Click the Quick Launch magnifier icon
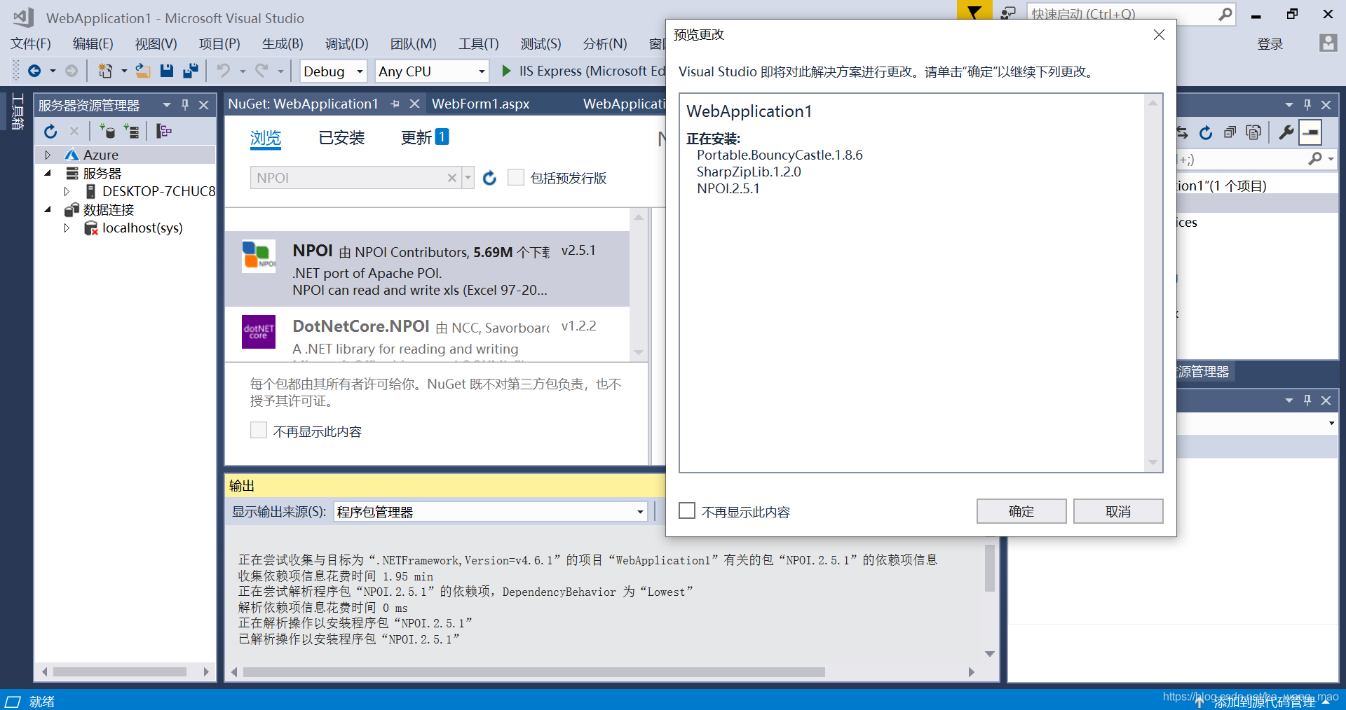 1225,14
